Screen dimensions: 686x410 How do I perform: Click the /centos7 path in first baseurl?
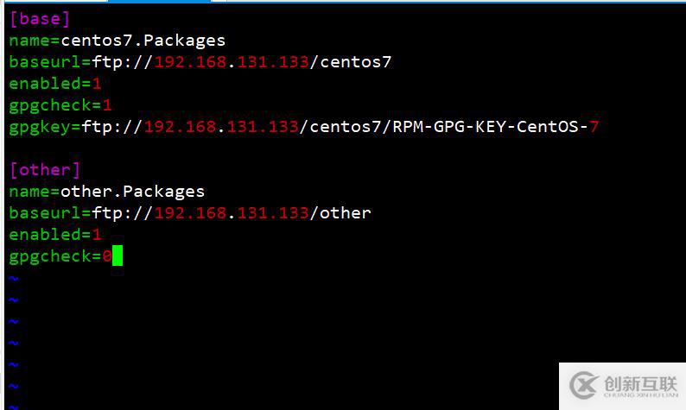[351, 62]
